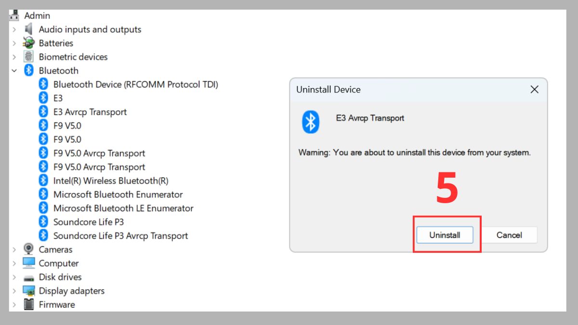578x325 pixels.
Task: Close the Uninstall Device dialog
Action: pyautogui.click(x=534, y=89)
